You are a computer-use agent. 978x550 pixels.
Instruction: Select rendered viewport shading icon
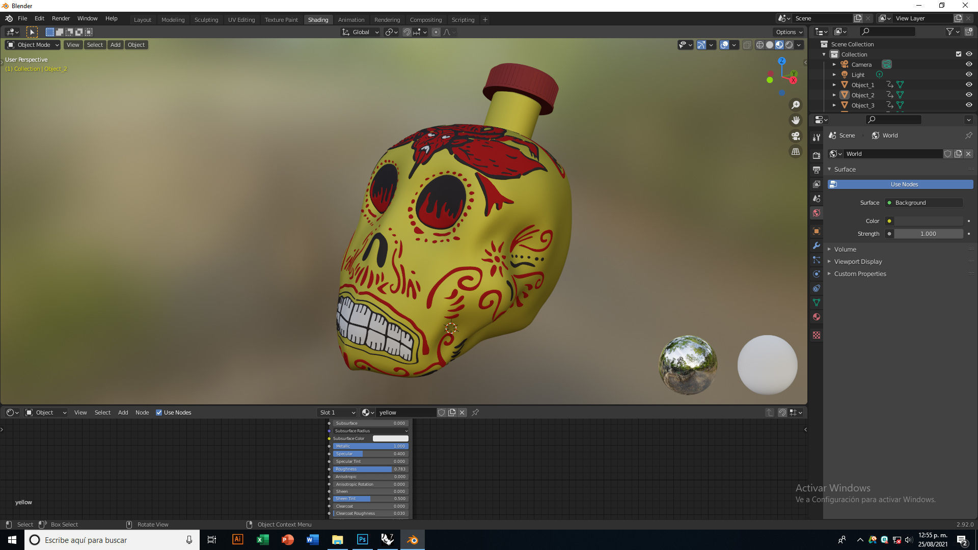coord(789,45)
